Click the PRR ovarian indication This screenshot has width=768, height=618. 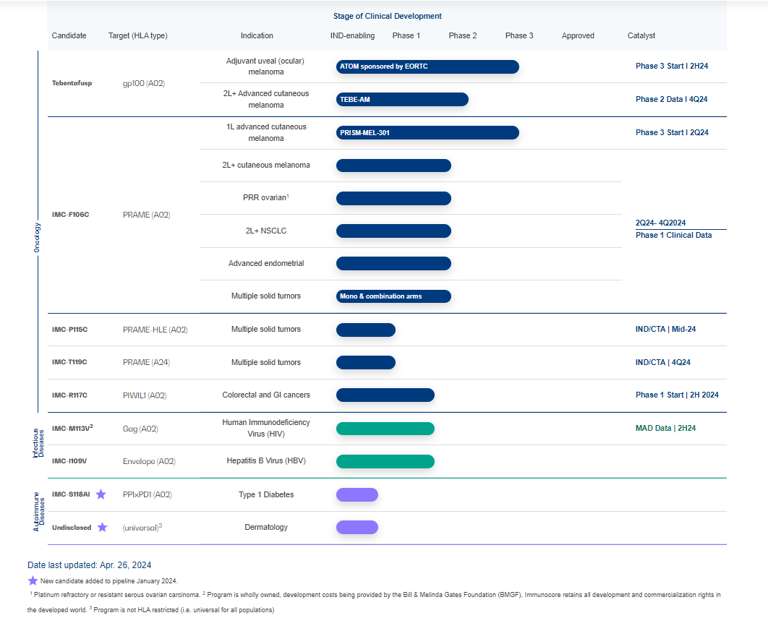[265, 198]
